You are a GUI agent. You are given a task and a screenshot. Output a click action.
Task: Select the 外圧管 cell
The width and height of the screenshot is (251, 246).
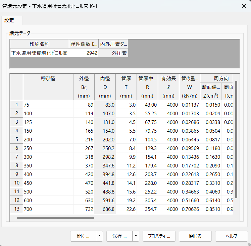[113, 53]
